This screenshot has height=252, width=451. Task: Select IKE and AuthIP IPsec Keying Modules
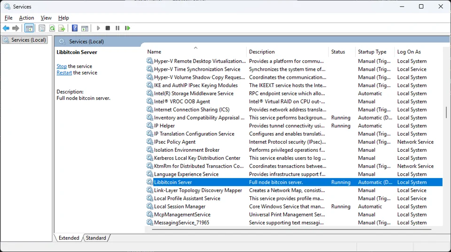(294, 85)
